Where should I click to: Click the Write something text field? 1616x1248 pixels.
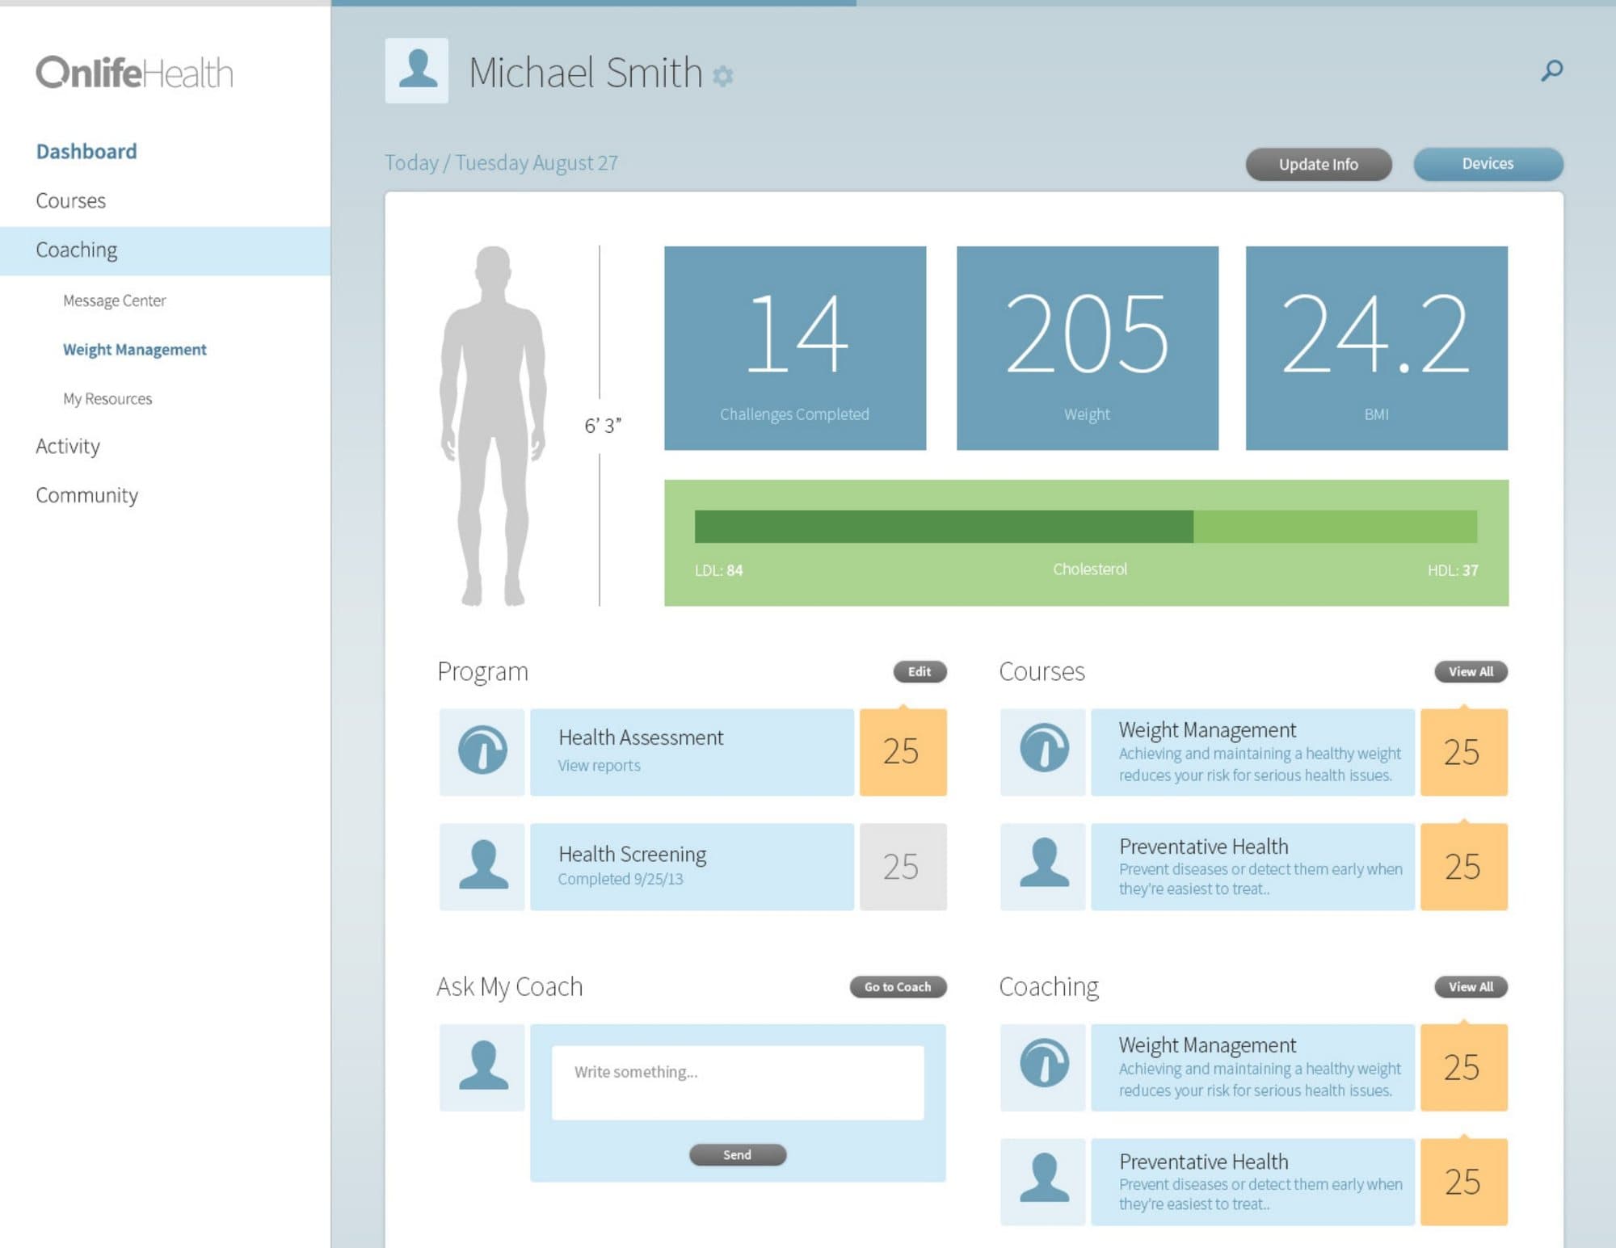pos(738,1082)
